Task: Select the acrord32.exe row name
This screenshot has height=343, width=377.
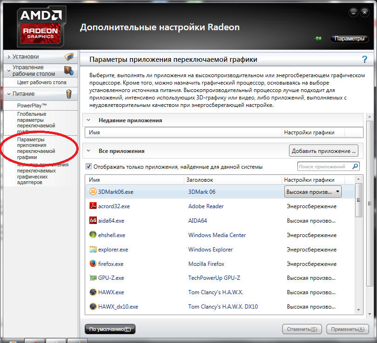Action: click(x=114, y=206)
